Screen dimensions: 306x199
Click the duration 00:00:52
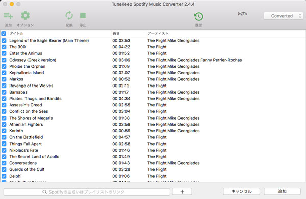(121, 79)
